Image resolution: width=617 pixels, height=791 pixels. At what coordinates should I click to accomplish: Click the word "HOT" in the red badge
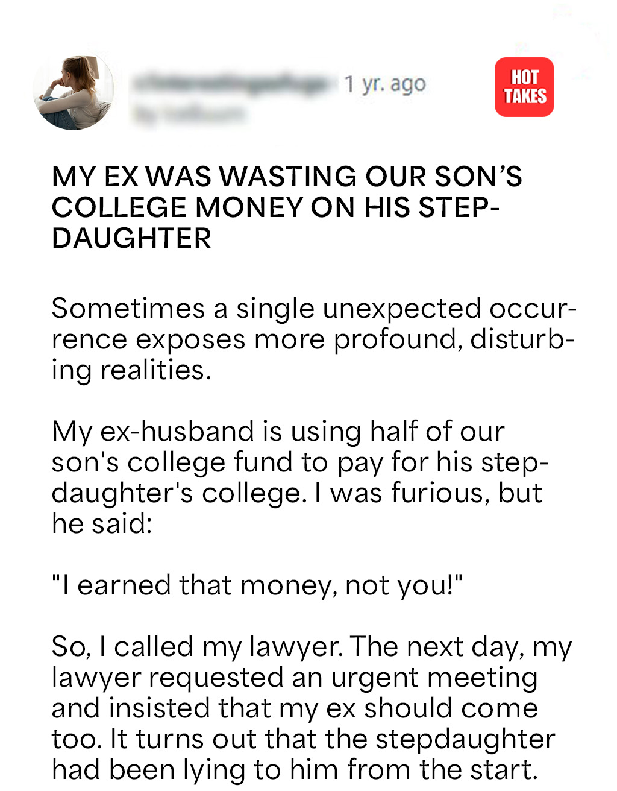524,77
